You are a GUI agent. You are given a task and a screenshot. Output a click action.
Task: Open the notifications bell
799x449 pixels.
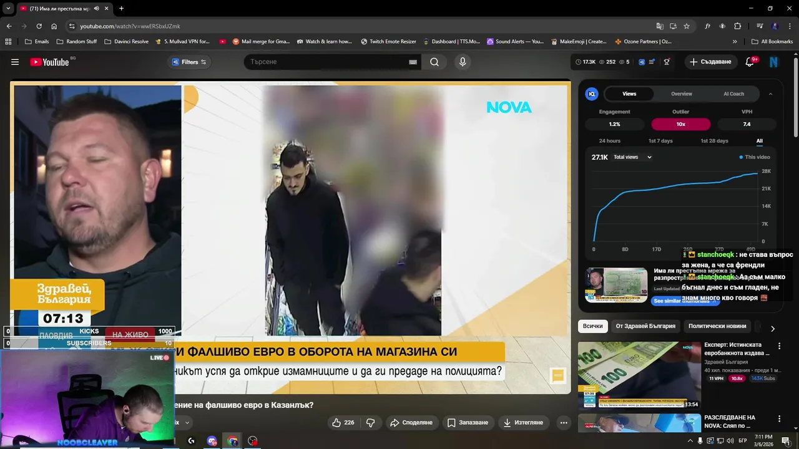pos(750,62)
